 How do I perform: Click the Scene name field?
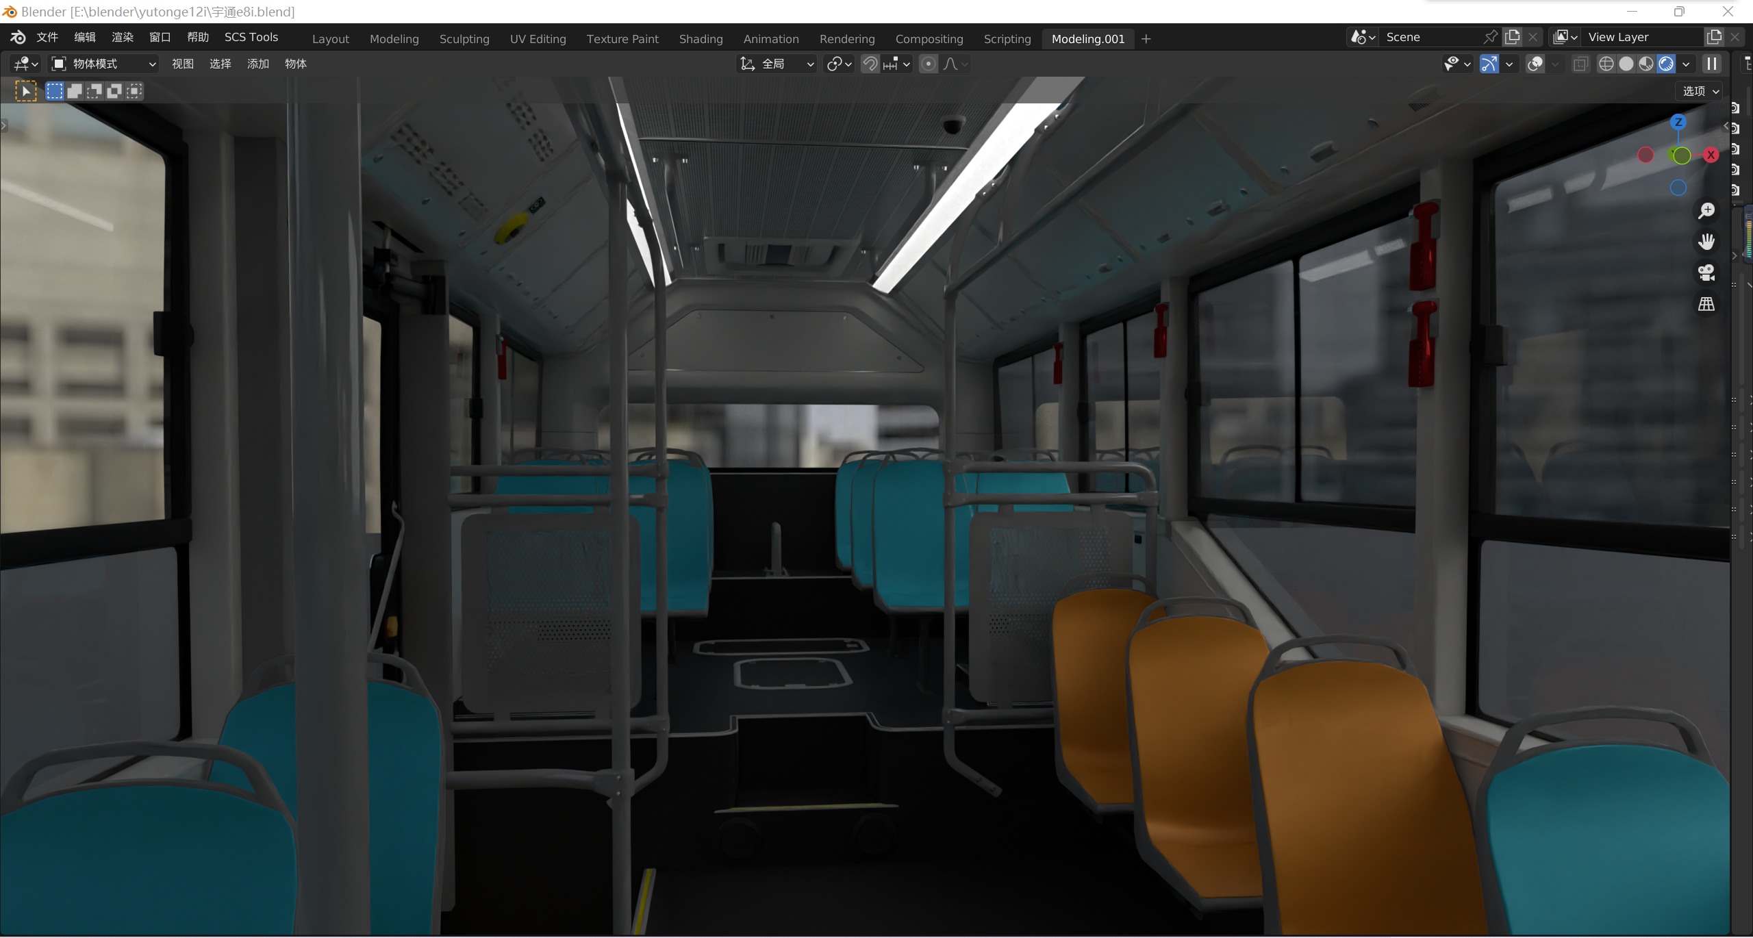[1430, 37]
